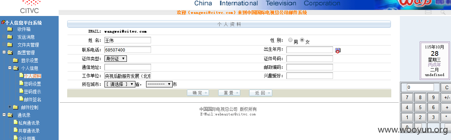Click the page icon beside 共享通讯录
The height and width of the screenshot is (140, 451).
coord(16,130)
